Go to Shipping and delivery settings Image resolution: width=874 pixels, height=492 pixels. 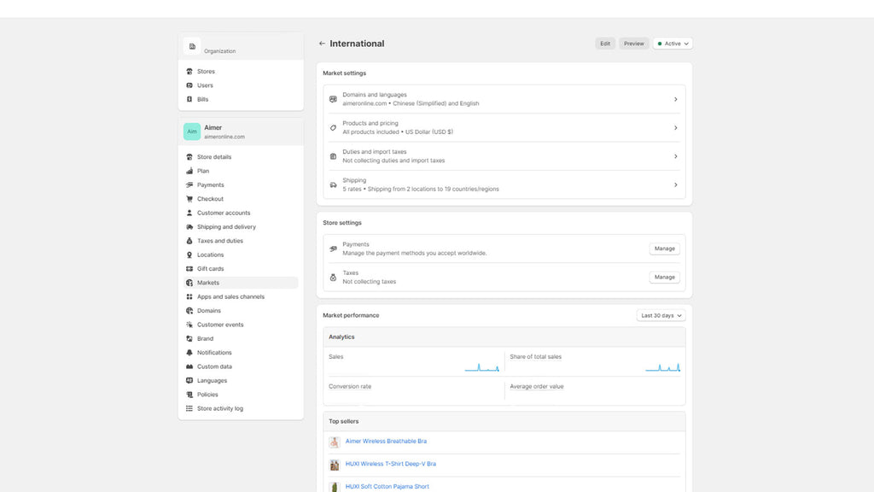tap(226, 227)
